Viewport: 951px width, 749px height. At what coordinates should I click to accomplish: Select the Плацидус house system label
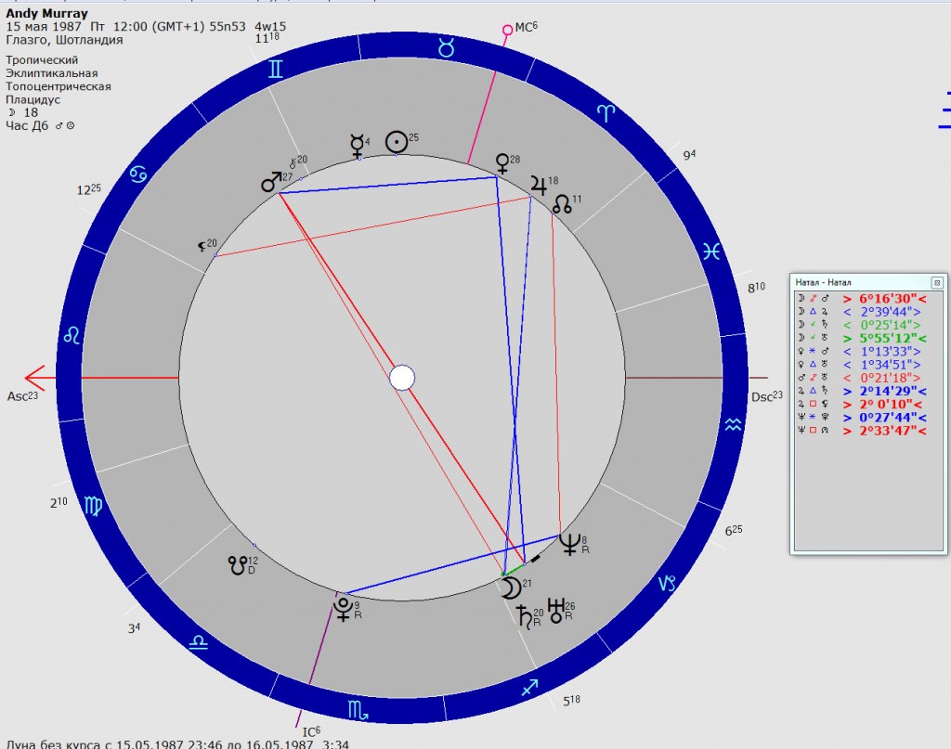pyautogui.click(x=33, y=99)
